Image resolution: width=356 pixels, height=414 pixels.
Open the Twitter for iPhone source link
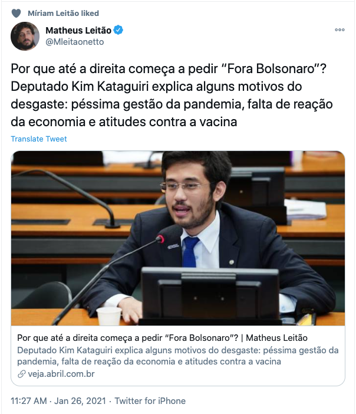(150, 401)
